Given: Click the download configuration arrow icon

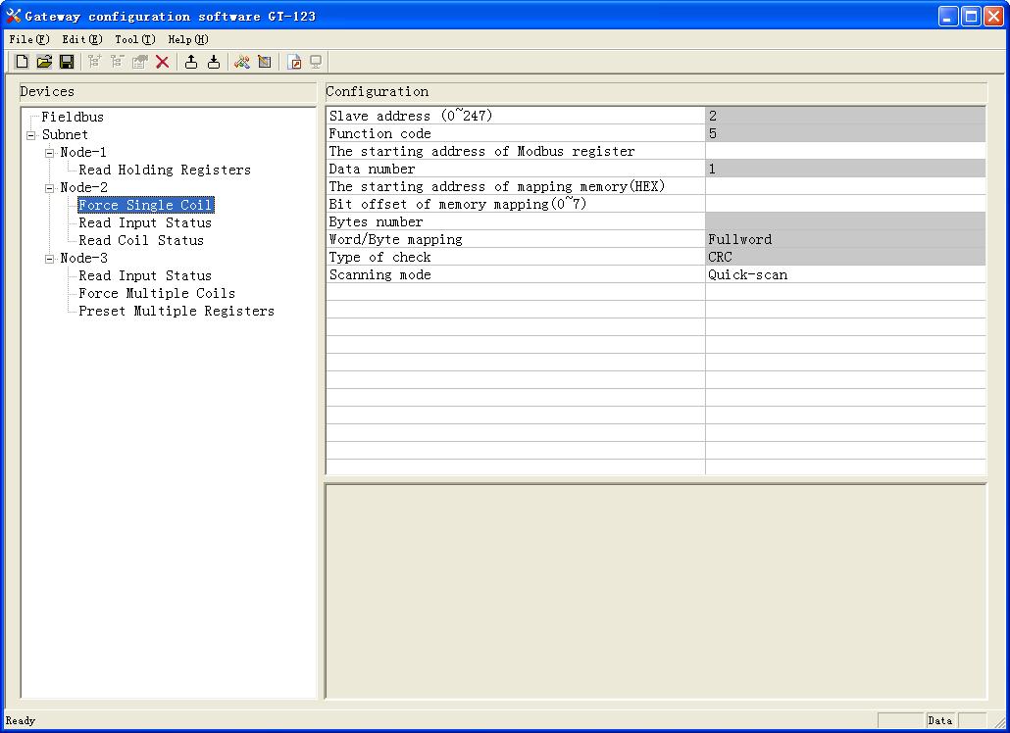Looking at the screenshot, I should 213,62.
